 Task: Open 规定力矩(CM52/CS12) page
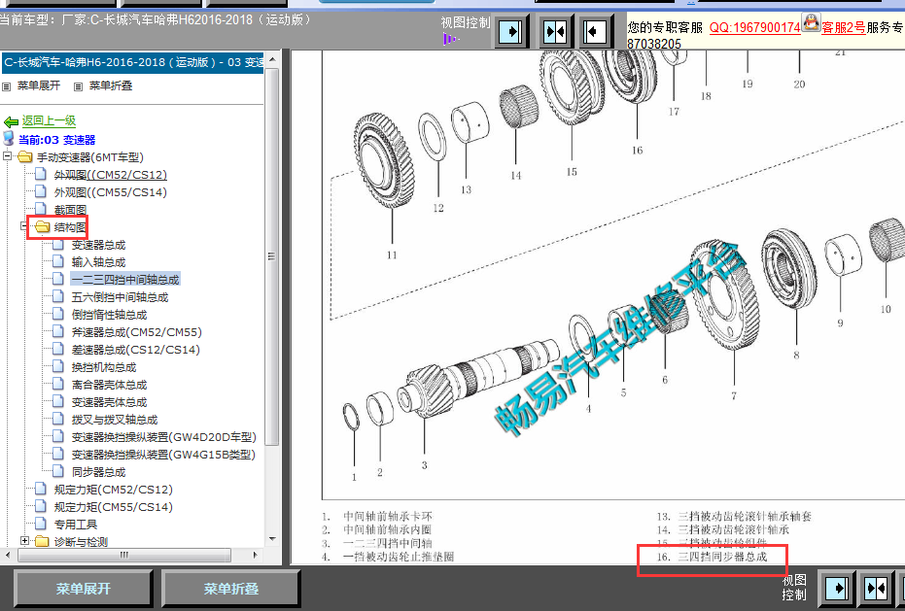coord(113,490)
